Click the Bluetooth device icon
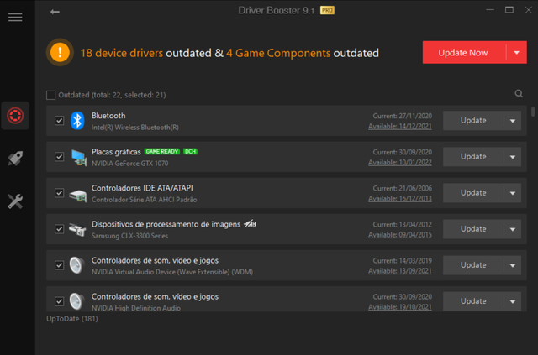The image size is (538, 355). pyautogui.click(x=77, y=121)
